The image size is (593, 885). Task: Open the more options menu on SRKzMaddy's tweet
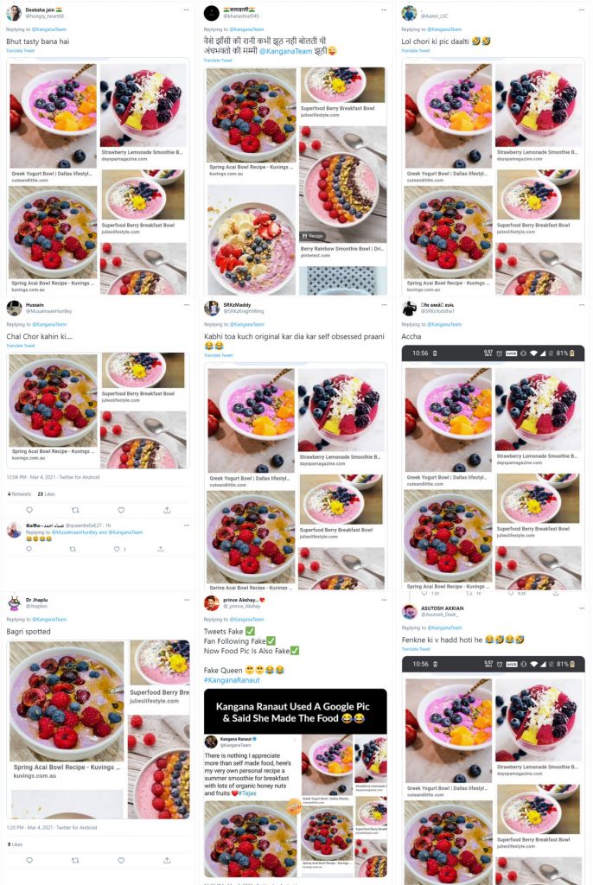[x=384, y=305]
